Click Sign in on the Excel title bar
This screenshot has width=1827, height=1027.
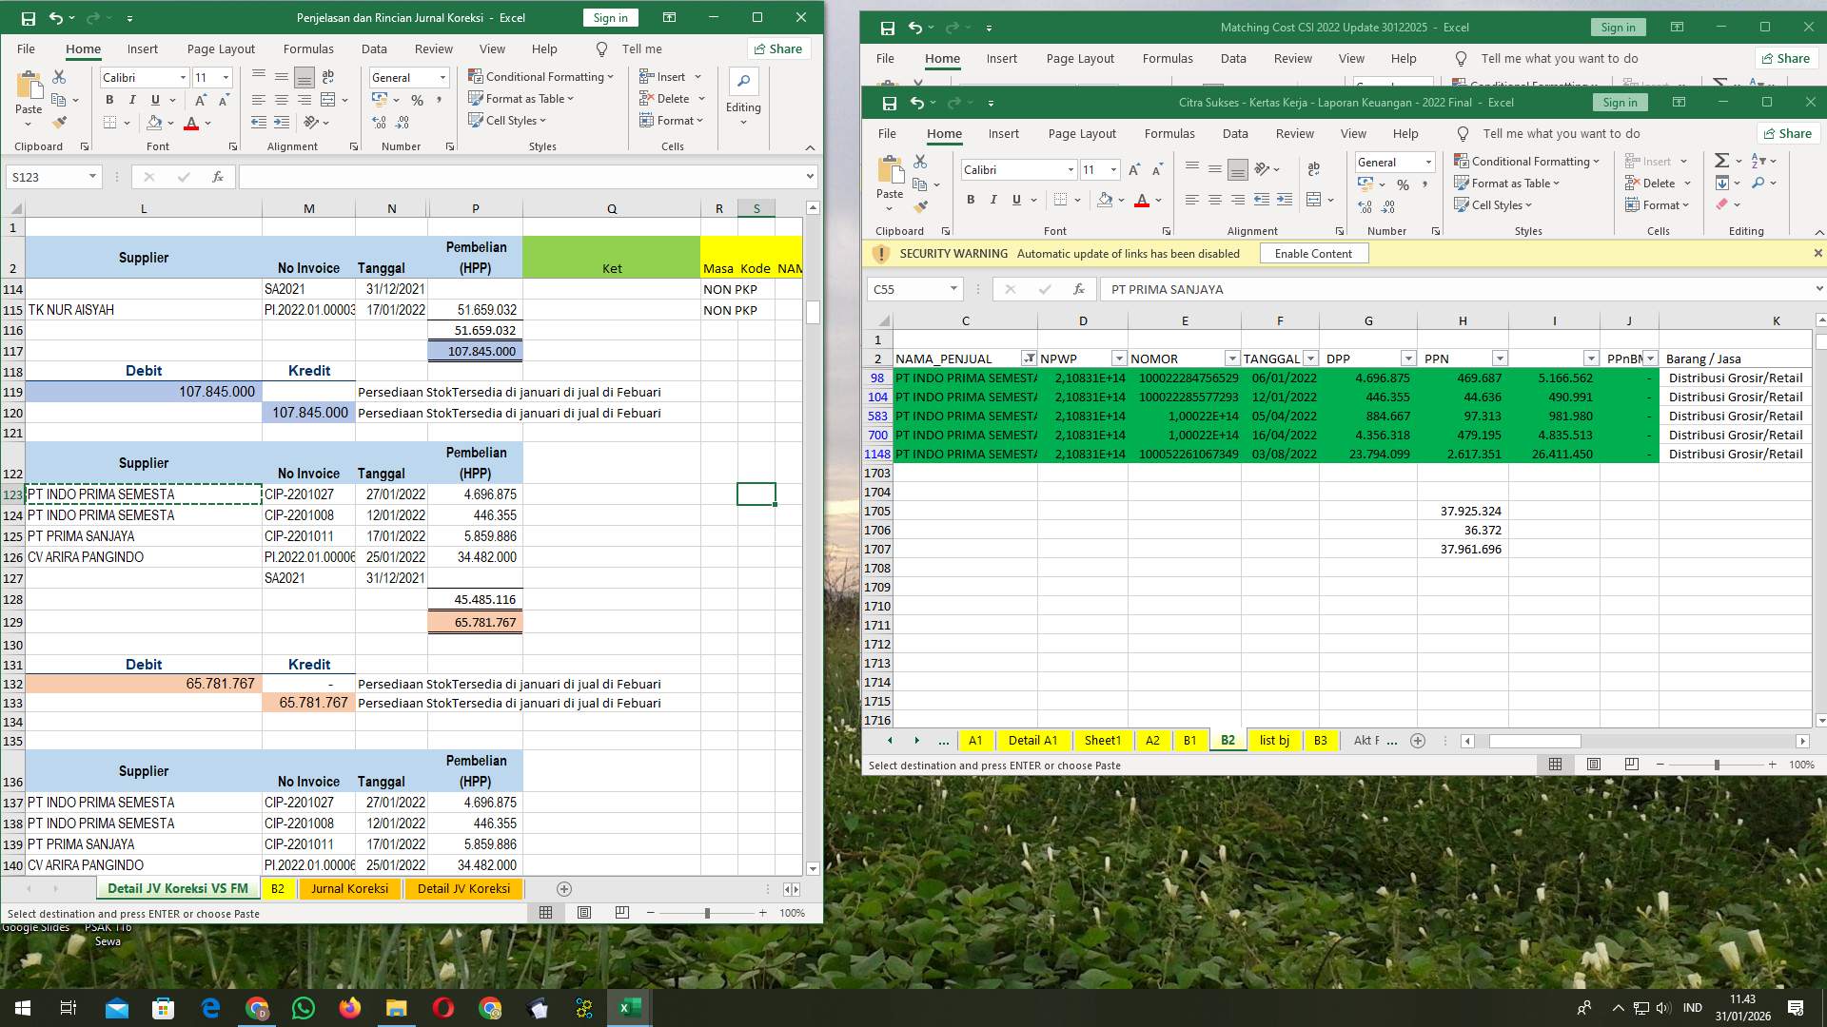tap(1620, 102)
